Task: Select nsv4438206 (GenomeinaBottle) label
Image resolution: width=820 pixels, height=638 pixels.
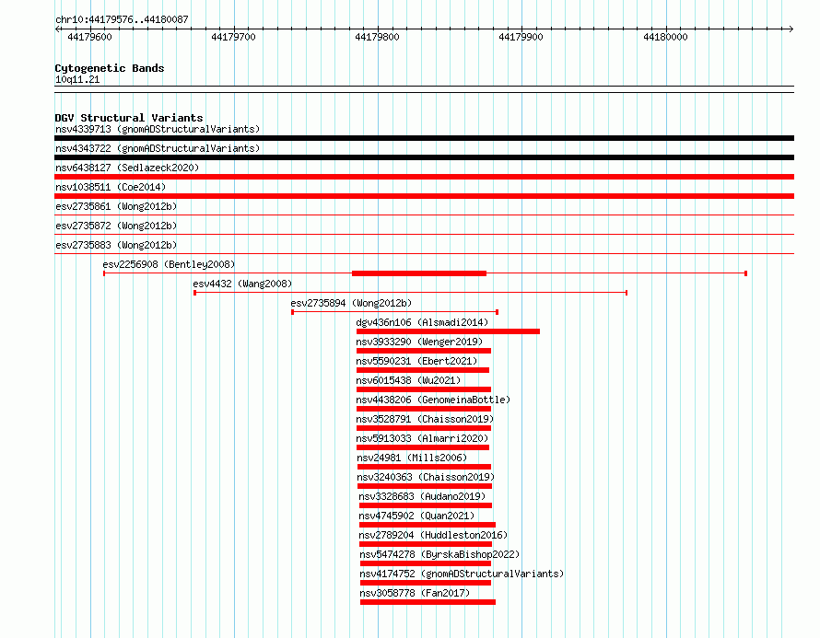Action: (x=433, y=400)
